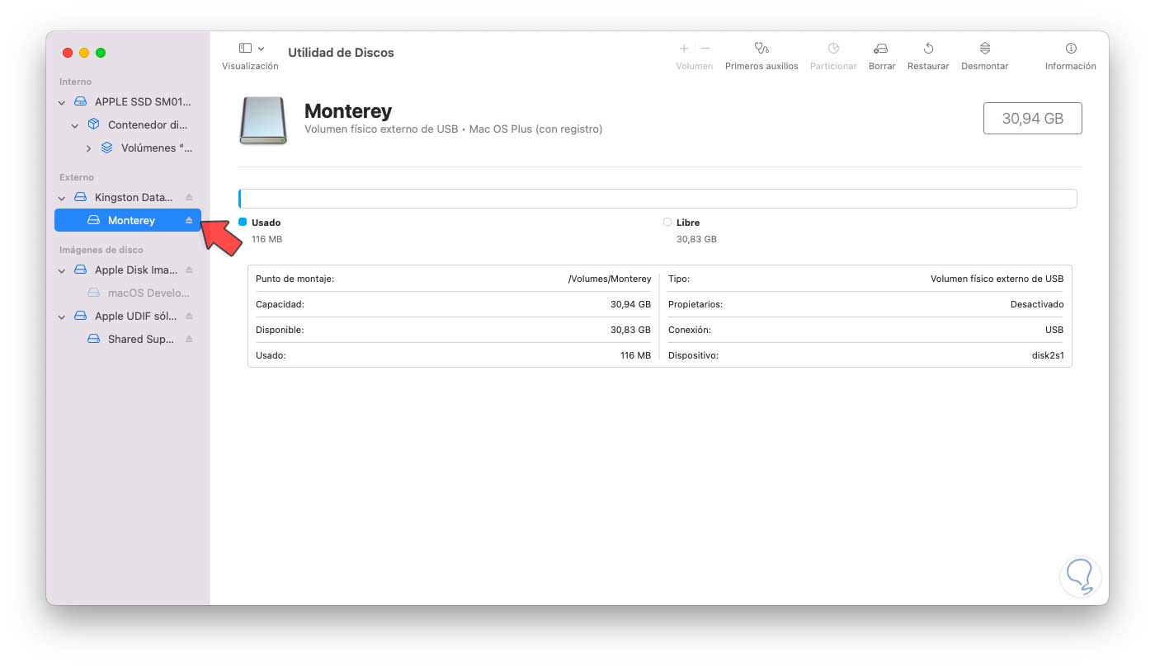The width and height of the screenshot is (1155, 666).
Task: Select the Monterey volume in sidebar
Action: pyautogui.click(x=128, y=220)
